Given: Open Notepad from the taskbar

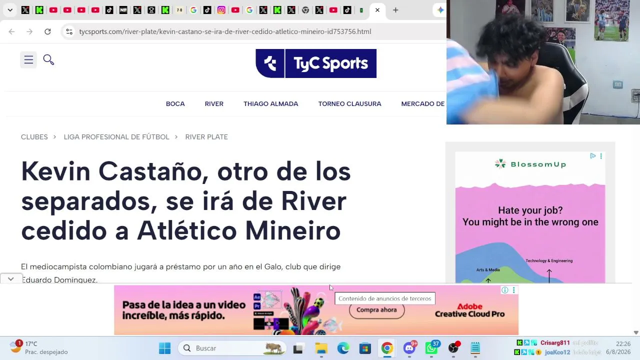Looking at the screenshot, I should click(475, 348).
